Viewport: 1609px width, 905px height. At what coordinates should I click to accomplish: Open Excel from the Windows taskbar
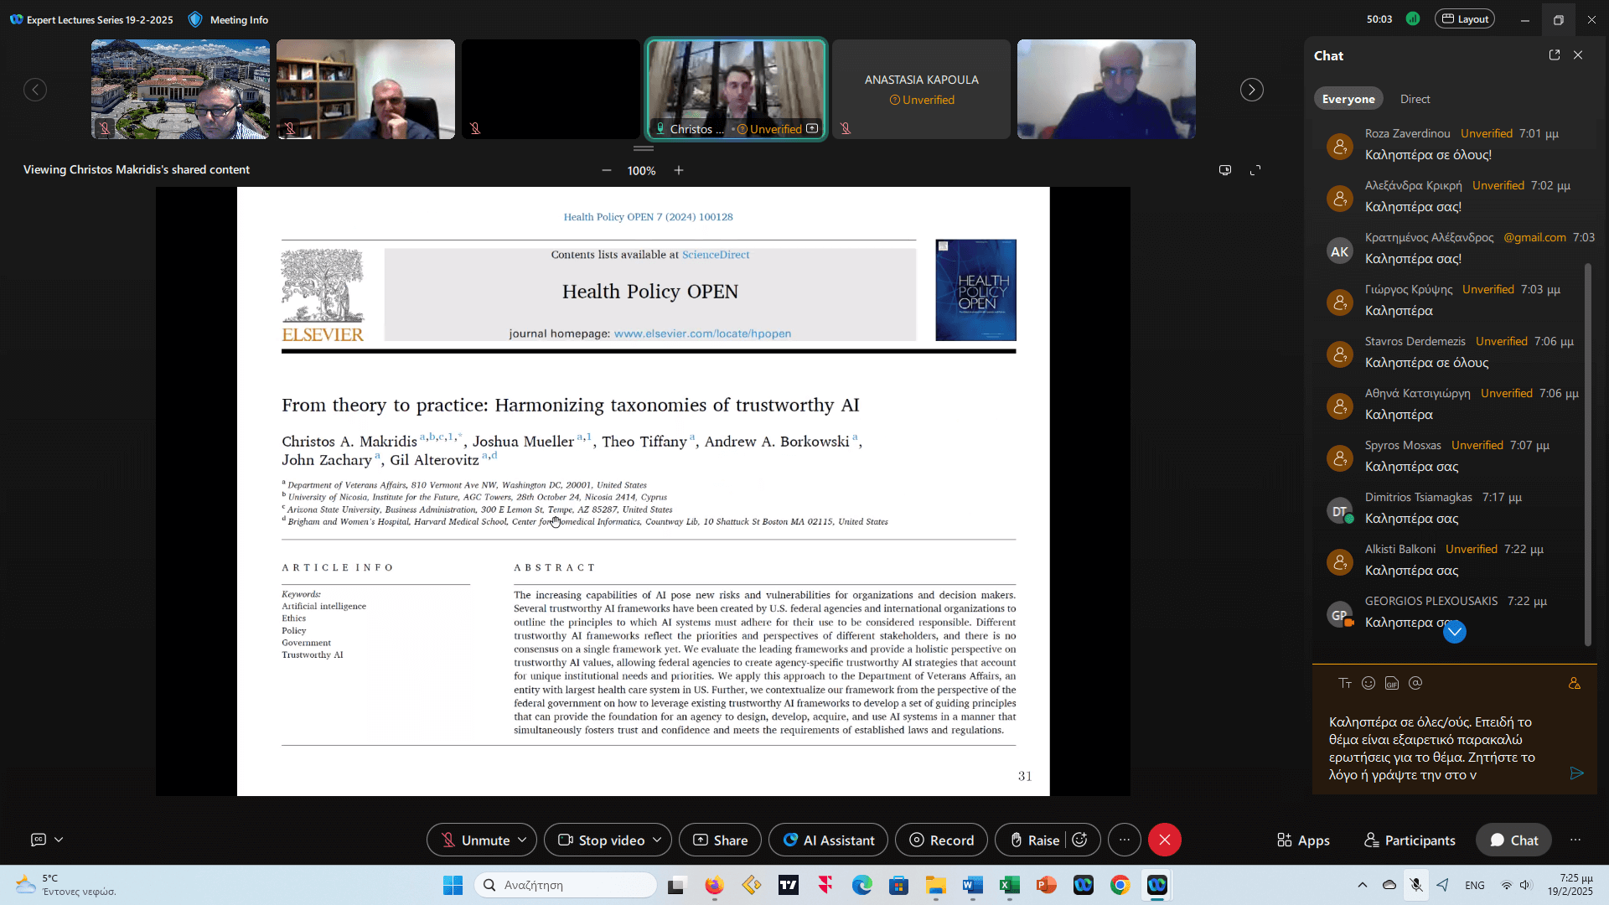[x=1010, y=885]
